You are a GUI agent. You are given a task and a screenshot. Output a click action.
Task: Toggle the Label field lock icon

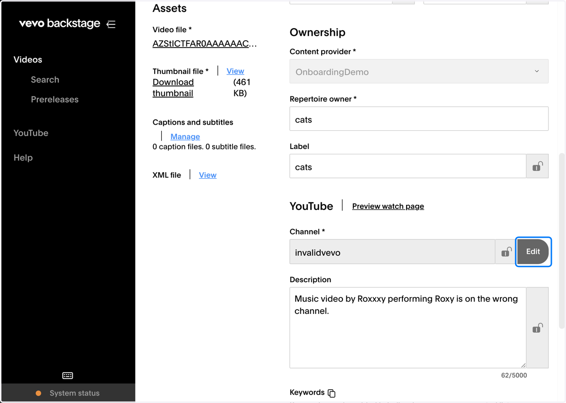(x=537, y=166)
